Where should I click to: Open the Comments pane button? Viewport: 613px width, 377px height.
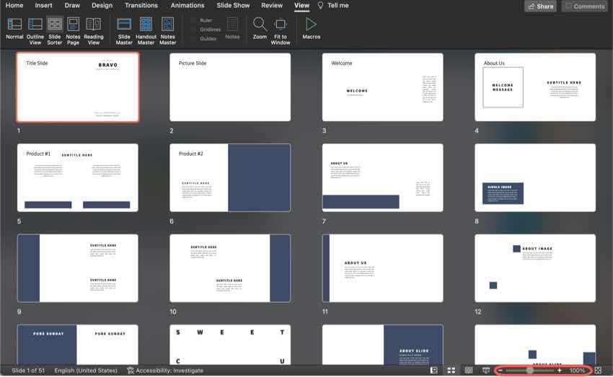pyautogui.click(x=584, y=6)
